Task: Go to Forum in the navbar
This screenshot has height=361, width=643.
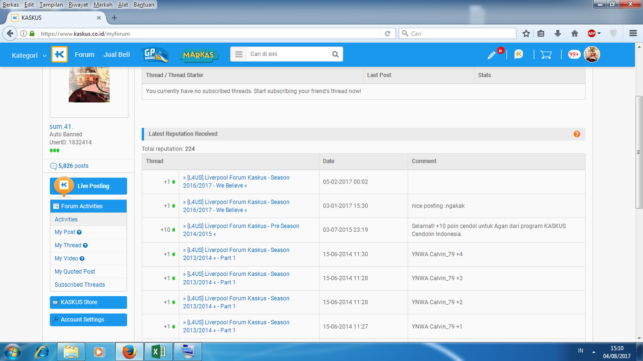Action: coord(84,55)
